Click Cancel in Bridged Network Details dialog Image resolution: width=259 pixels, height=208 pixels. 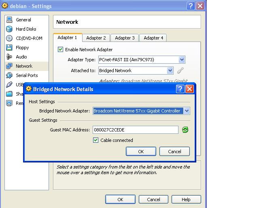[x=174, y=152]
